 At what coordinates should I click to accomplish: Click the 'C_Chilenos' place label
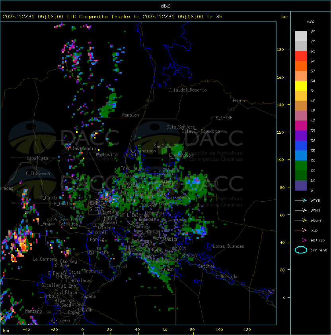(x=38, y=173)
